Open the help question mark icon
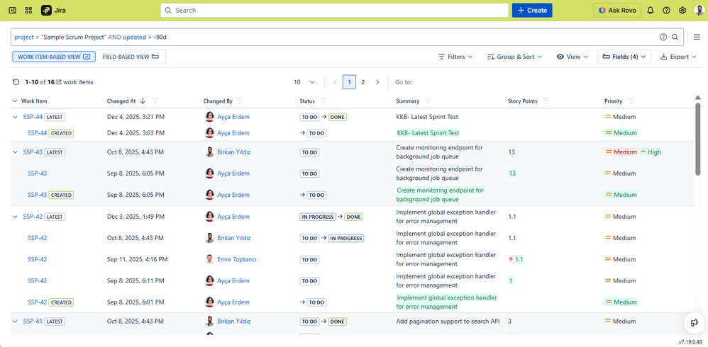The image size is (708, 347). (x=666, y=11)
